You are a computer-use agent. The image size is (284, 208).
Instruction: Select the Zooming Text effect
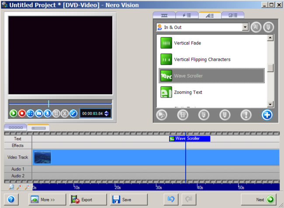click(x=211, y=92)
